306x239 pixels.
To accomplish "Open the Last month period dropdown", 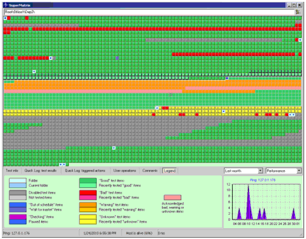I will 243,171.
